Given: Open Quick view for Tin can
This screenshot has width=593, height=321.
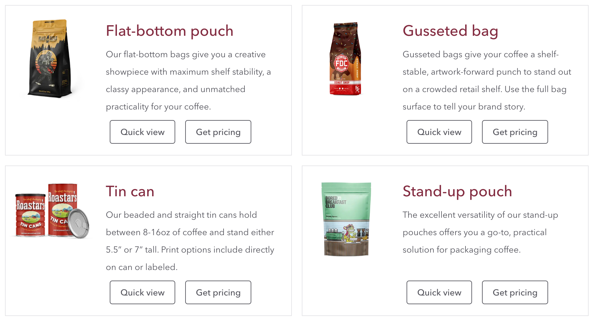Looking at the screenshot, I should tap(142, 292).
